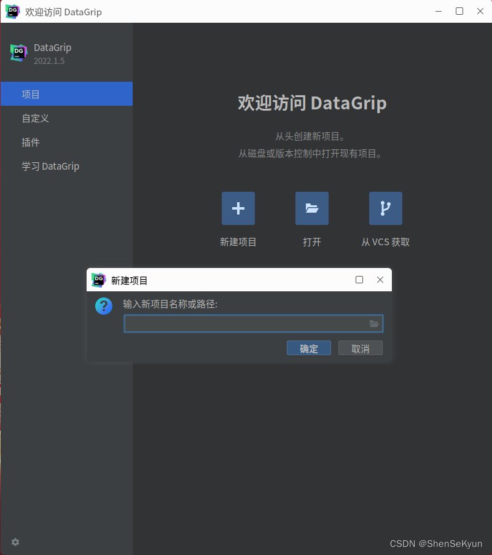This screenshot has width=492, height=555.
Task: Cancel the dialog via 取消 button
Action: (360, 348)
